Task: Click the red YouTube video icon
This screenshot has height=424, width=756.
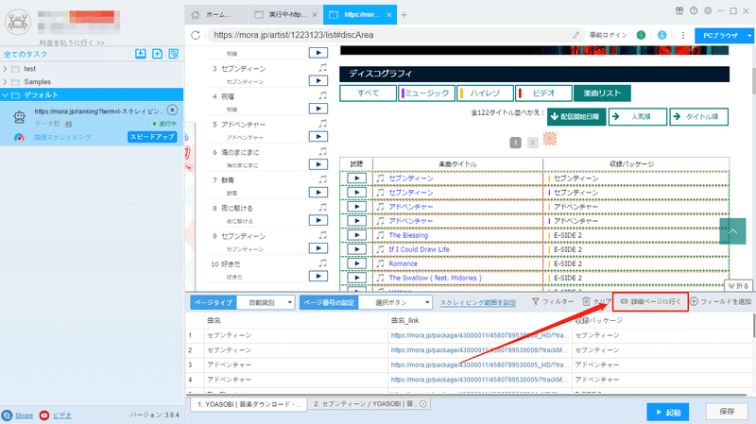Action: point(44,416)
